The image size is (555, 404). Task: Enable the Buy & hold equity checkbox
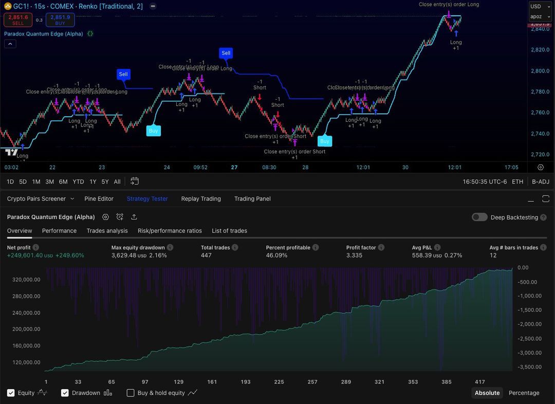[131, 393]
